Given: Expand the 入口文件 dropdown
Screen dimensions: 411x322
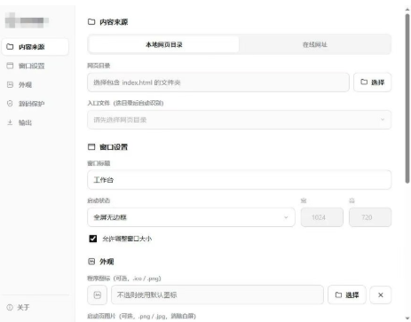Looking at the screenshot, I should click(x=239, y=120).
